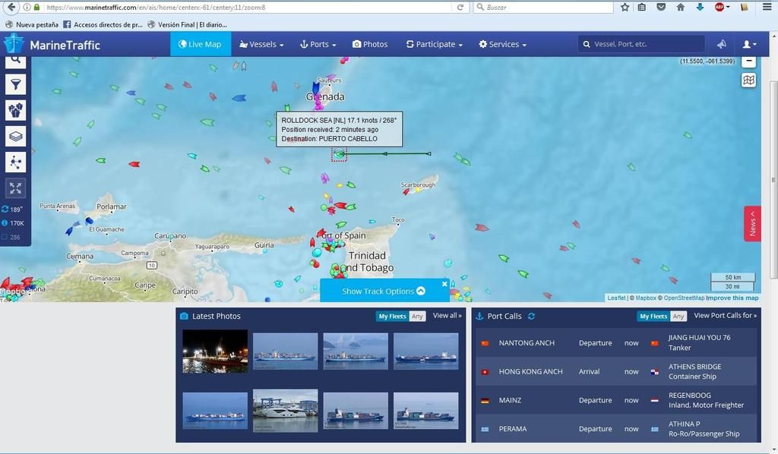Screen dimensions: 778x454
Task: Open browser downloads arrow
Action: click(700, 7)
